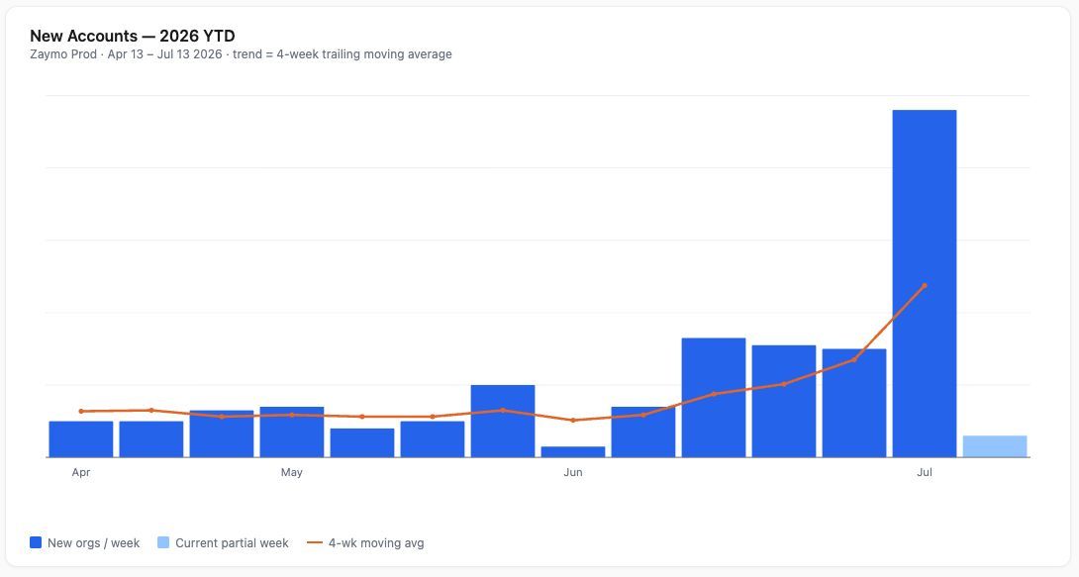Click the shortest dark blue bar above Jun
1079x577 pixels.
pyautogui.click(x=572, y=452)
